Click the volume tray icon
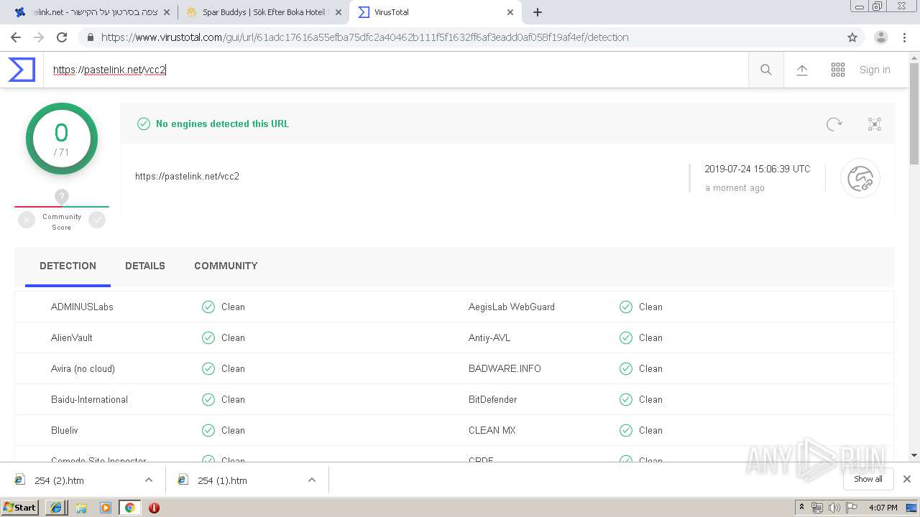The height and width of the screenshot is (517, 920). (x=834, y=508)
